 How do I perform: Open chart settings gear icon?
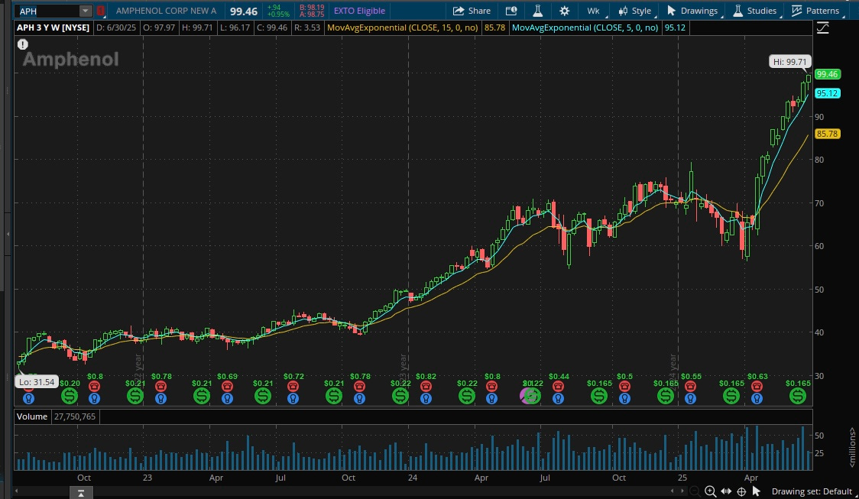[x=564, y=11]
